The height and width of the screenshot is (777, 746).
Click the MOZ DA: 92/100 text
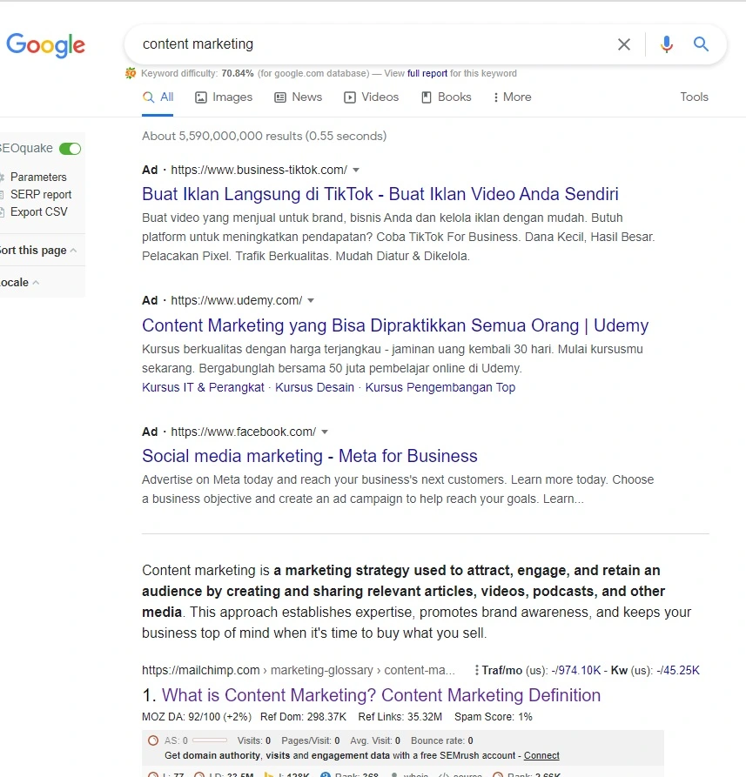click(x=197, y=717)
